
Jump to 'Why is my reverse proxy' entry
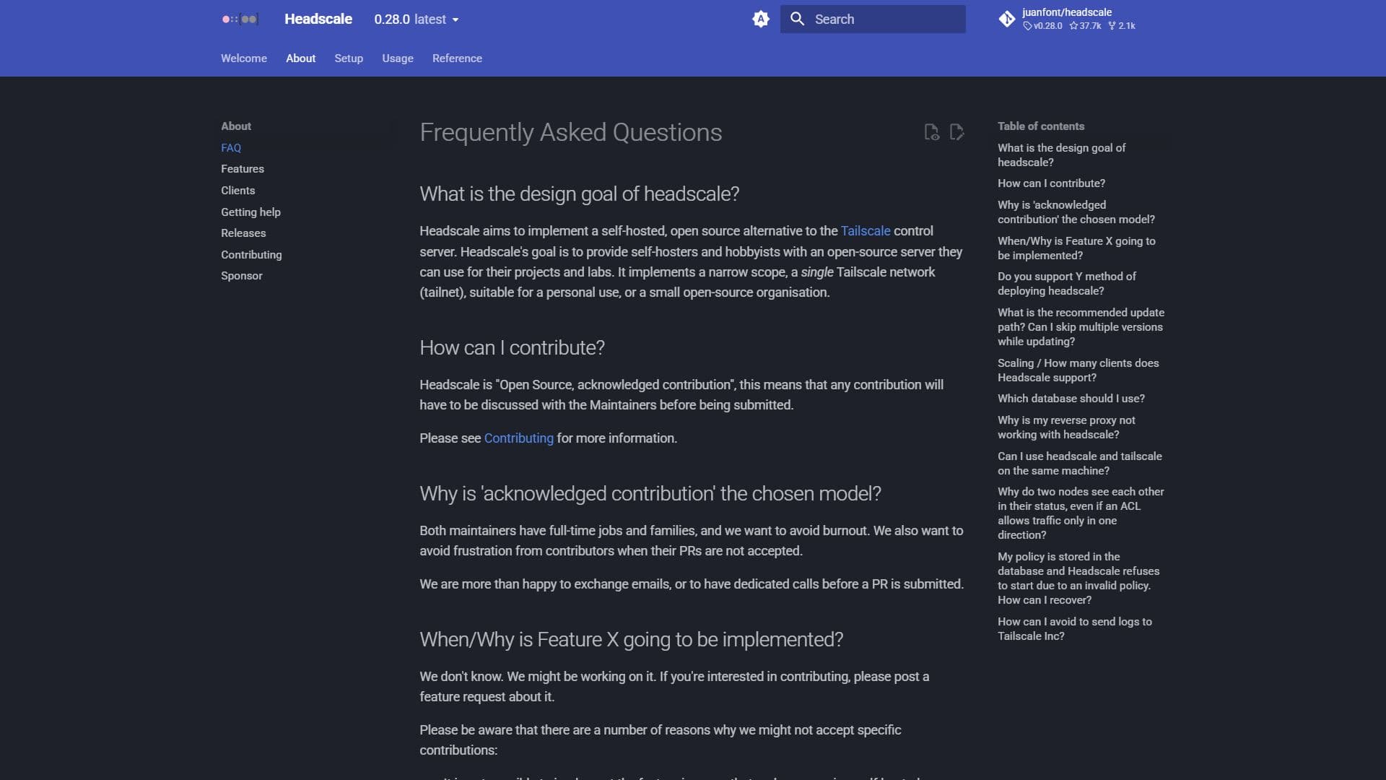[1066, 428]
